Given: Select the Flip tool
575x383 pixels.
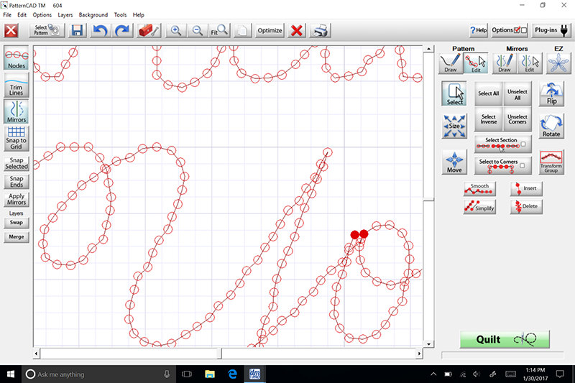Looking at the screenshot, I should (x=551, y=93).
